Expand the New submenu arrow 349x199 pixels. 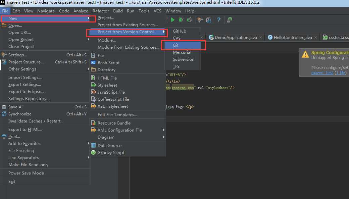click(x=88, y=18)
